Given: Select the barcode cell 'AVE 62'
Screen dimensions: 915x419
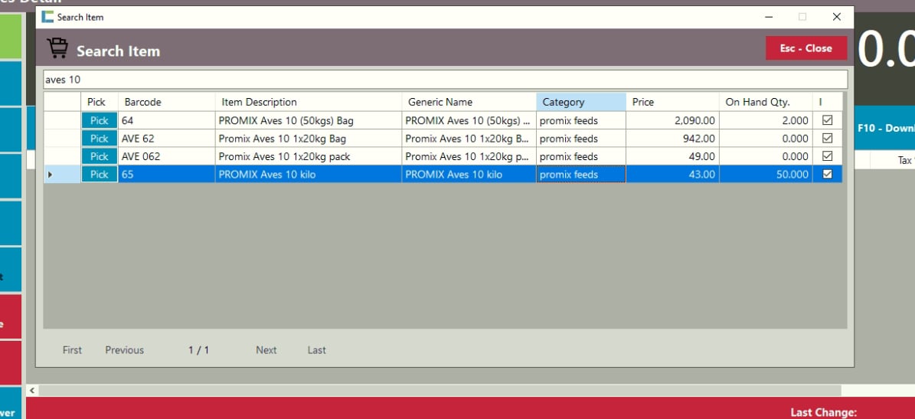Looking at the screenshot, I should tap(166, 139).
